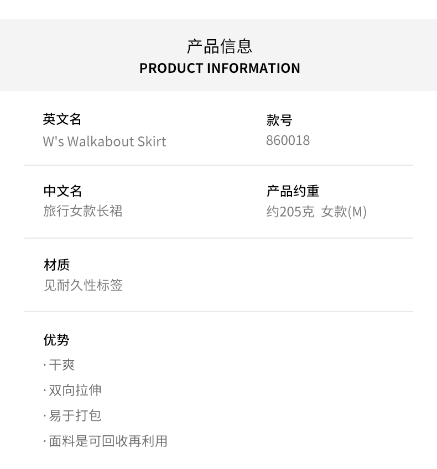Click the 面料是可回收再利用 advantage item

point(108,441)
